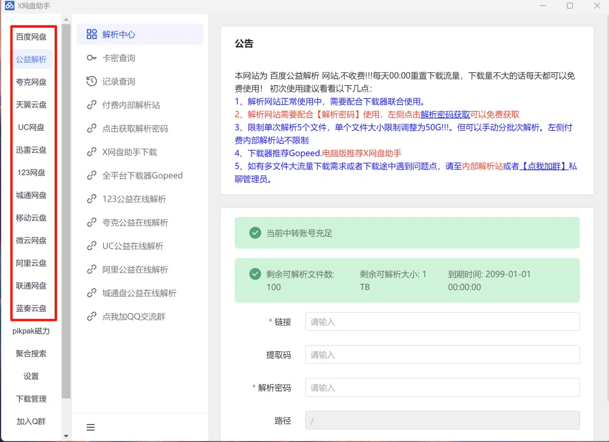Select the 公益解析 sidebar tab

point(31,59)
